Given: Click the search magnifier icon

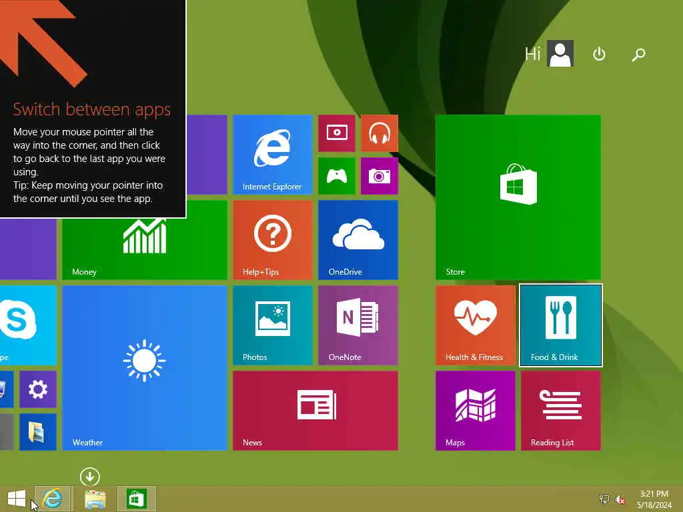Looking at the screenshot, I should pyautogui.click(x=638, y=55).
